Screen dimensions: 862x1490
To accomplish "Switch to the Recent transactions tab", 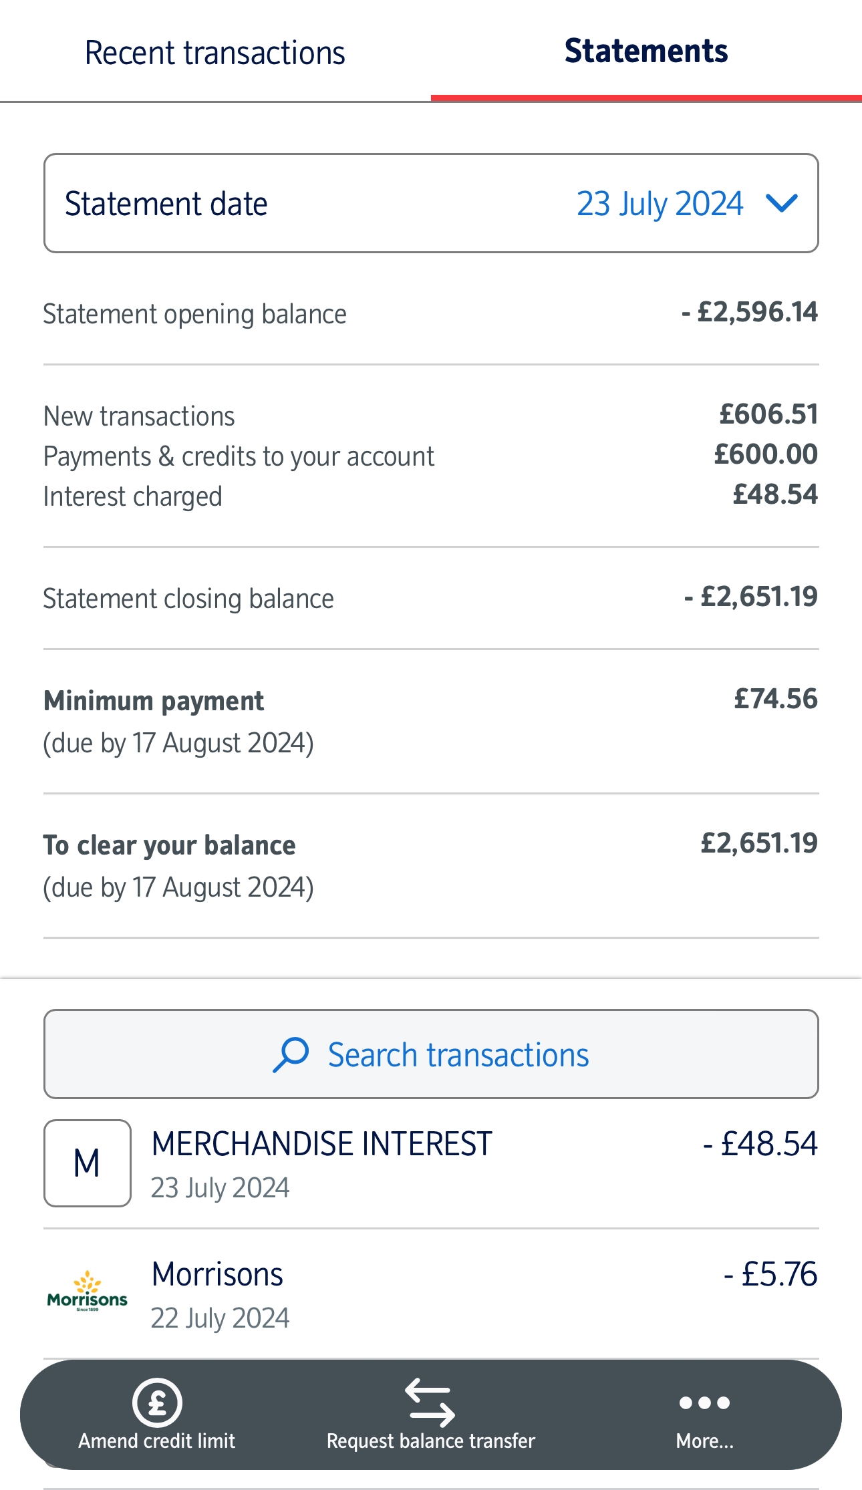I will pos(215,52).
